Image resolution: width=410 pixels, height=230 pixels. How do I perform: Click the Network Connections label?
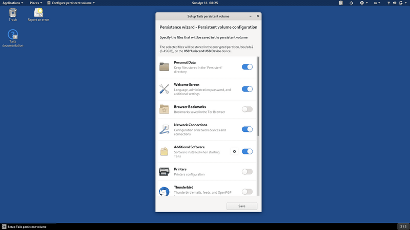(191, 125)
